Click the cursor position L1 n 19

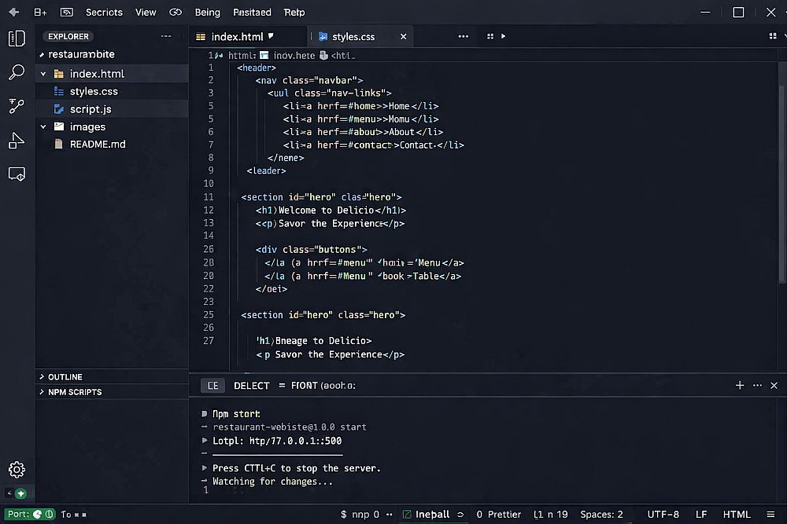tap(551, 514)
